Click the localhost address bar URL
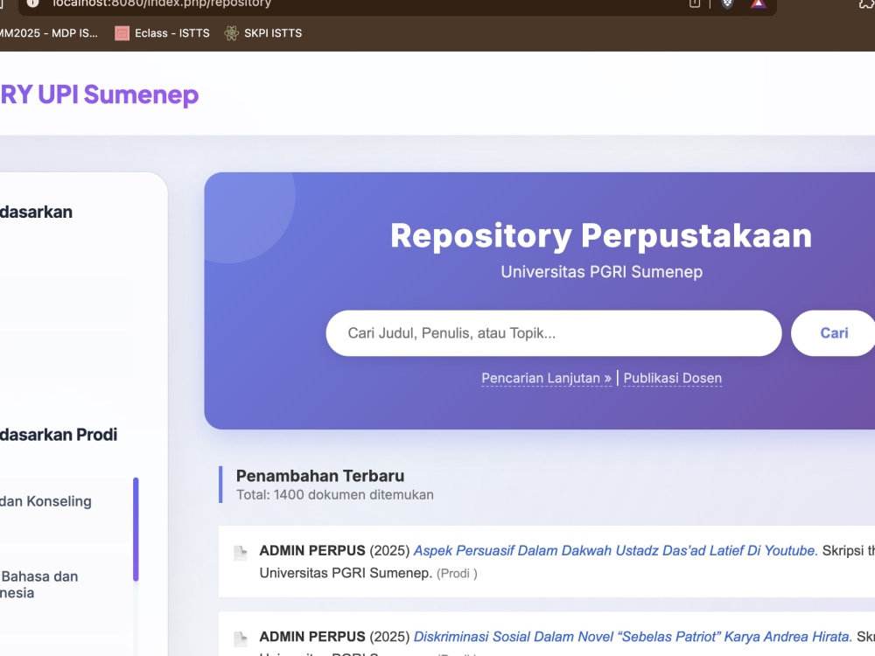The width and height of the screenshot is (875, 656). 162,3
